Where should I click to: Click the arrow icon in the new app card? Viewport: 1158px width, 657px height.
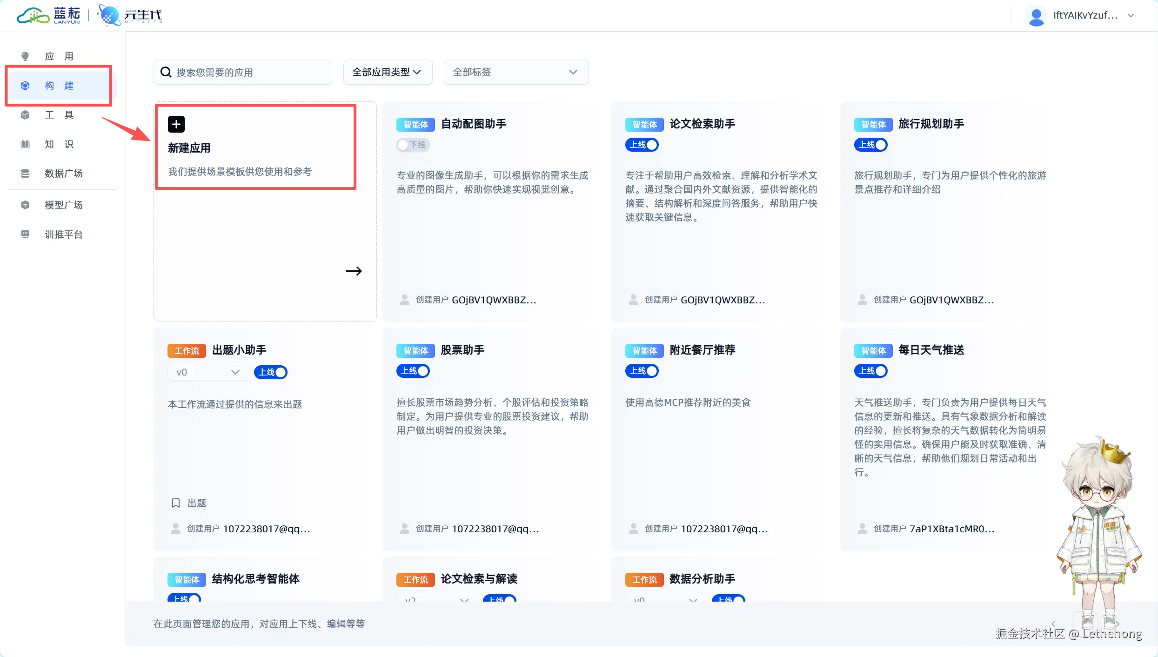click(354, 271)
